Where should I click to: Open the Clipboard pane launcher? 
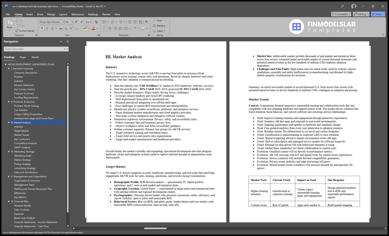36,35
